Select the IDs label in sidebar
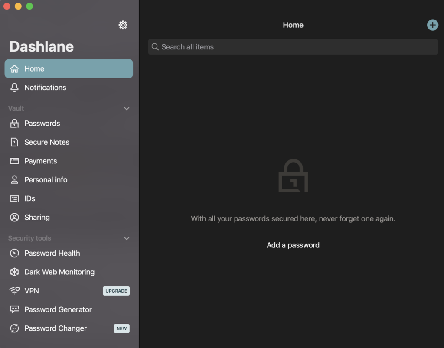Viewport: 444px width, 348px height. point(30,198)
